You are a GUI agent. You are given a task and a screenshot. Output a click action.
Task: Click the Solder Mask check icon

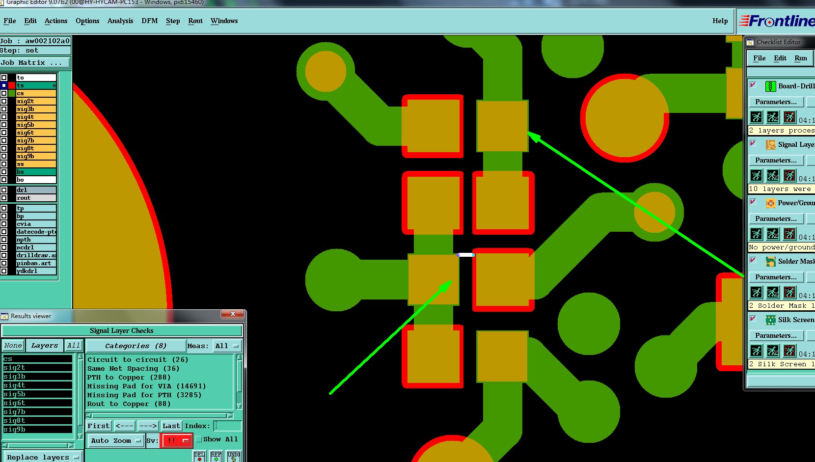770,262
